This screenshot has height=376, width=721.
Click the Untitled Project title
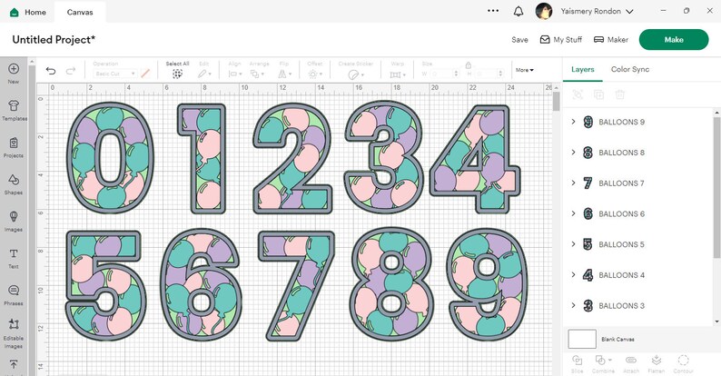point(54,40)
